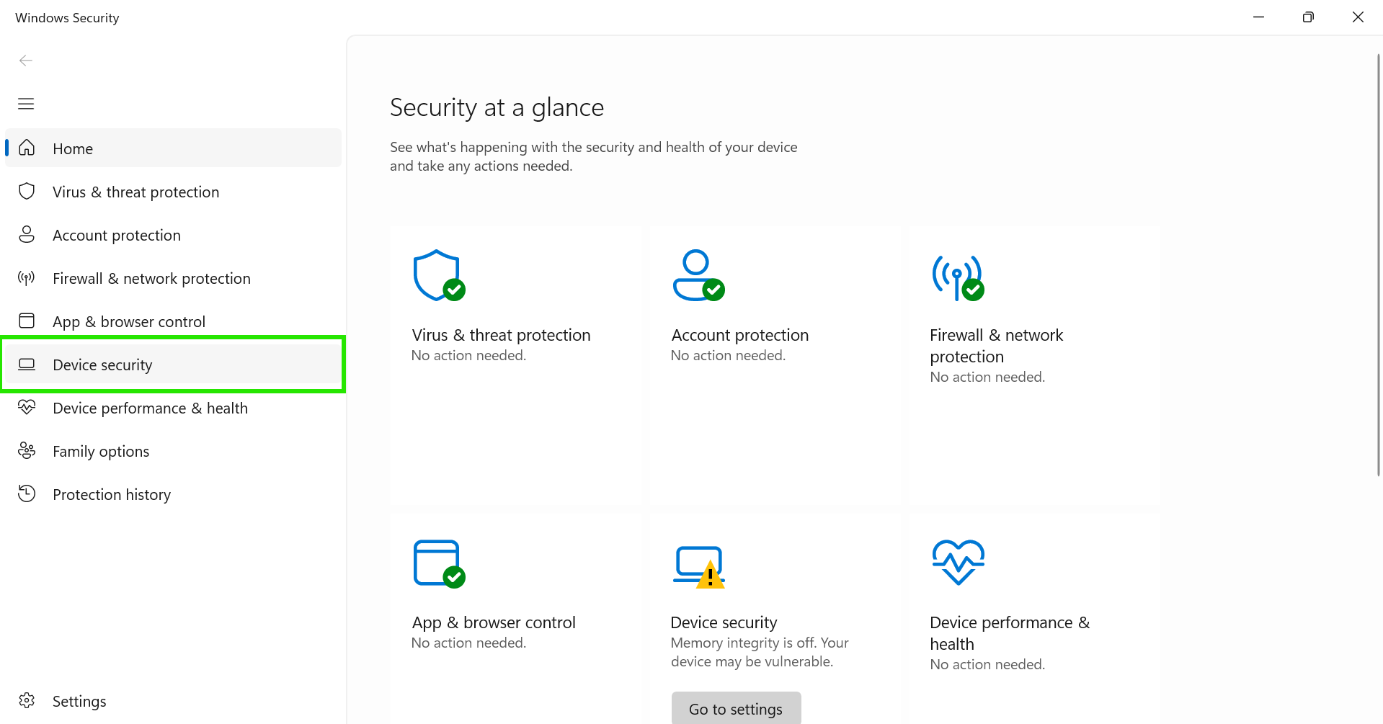
Task: Click the laptop icon beside Device security in sidebar
Action: 27,364
